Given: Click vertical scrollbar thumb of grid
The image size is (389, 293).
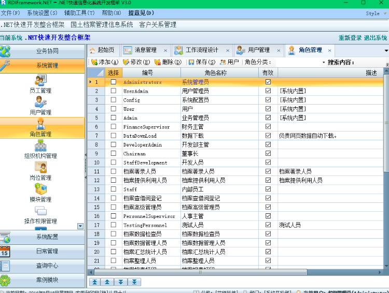Looking at the screenshot, I should click(386, 123).
